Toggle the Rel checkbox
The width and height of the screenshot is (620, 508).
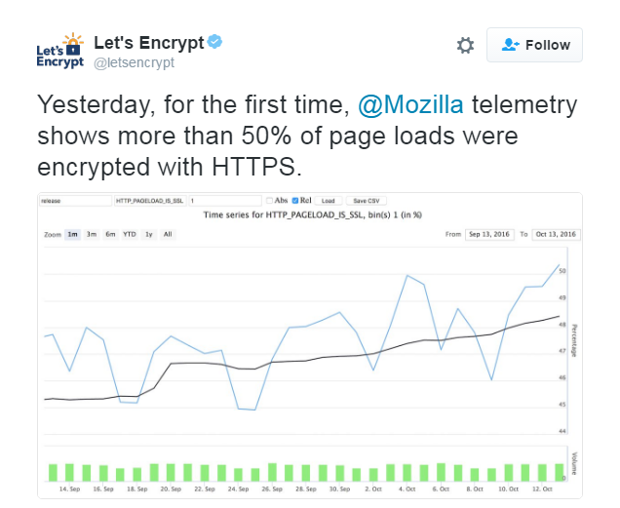point(295,201)
